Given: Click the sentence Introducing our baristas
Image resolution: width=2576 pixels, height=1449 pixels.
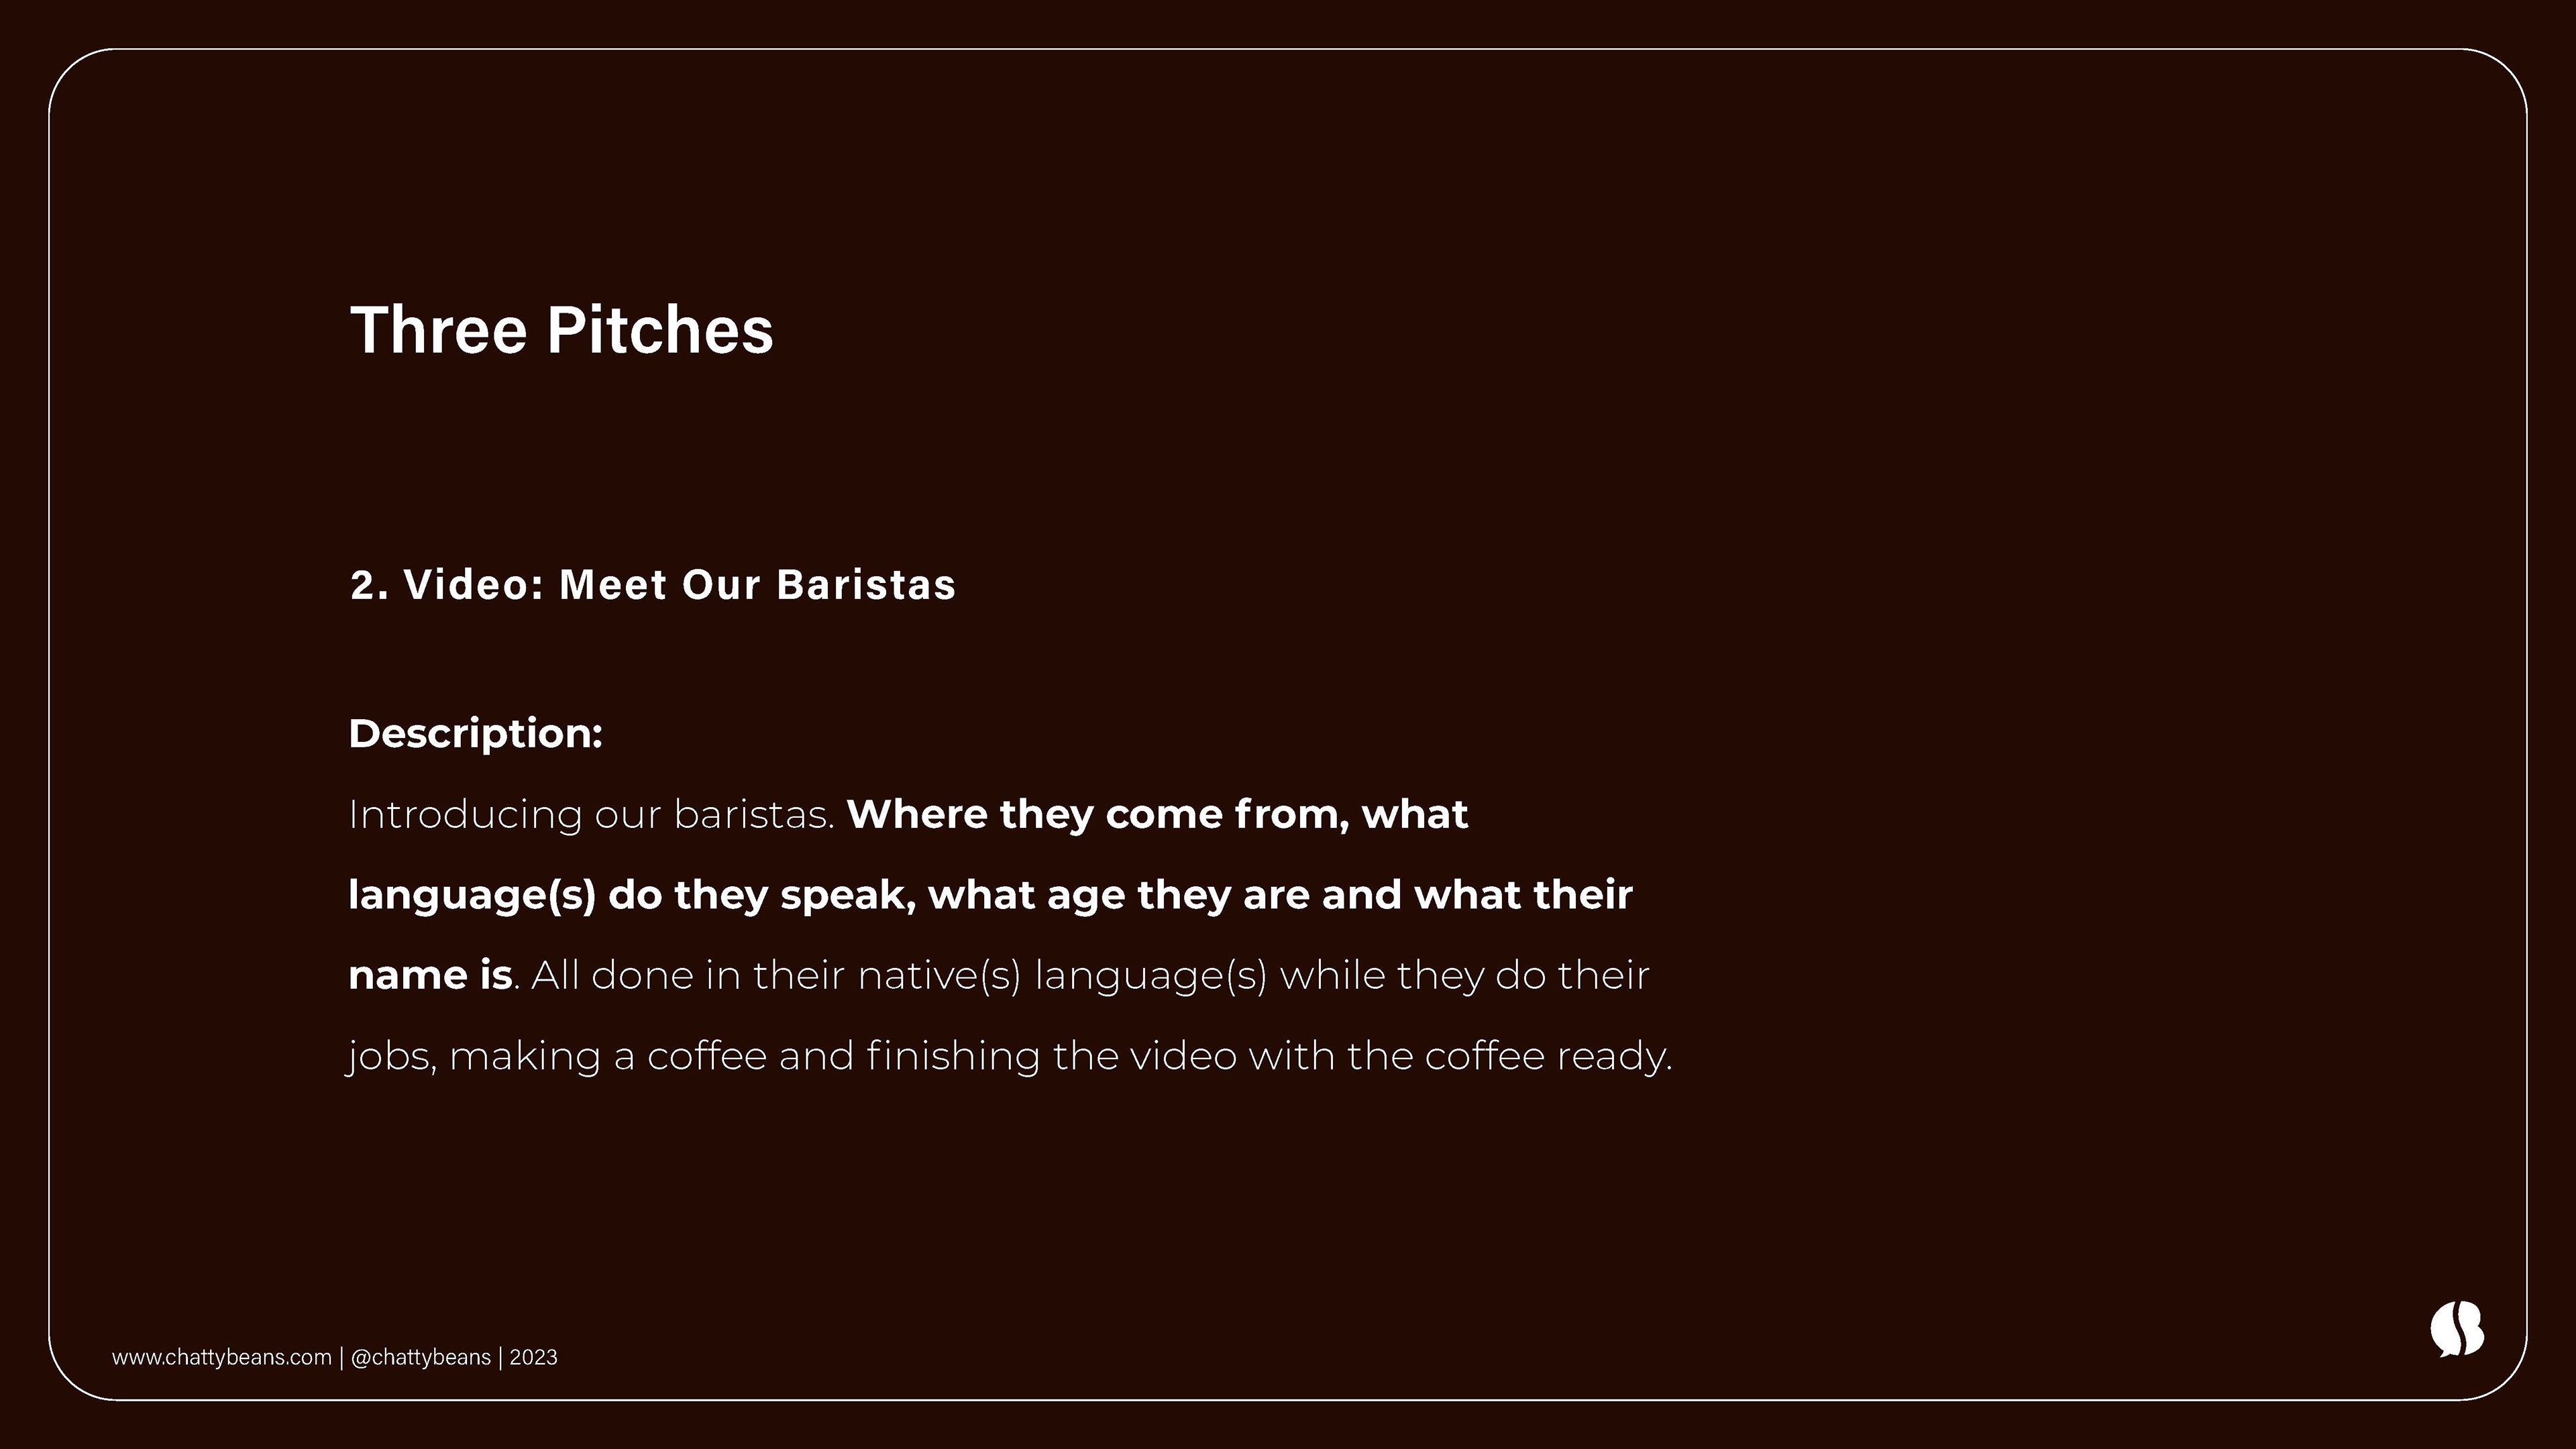Looking at the screenshot, I should click(590, 814).
